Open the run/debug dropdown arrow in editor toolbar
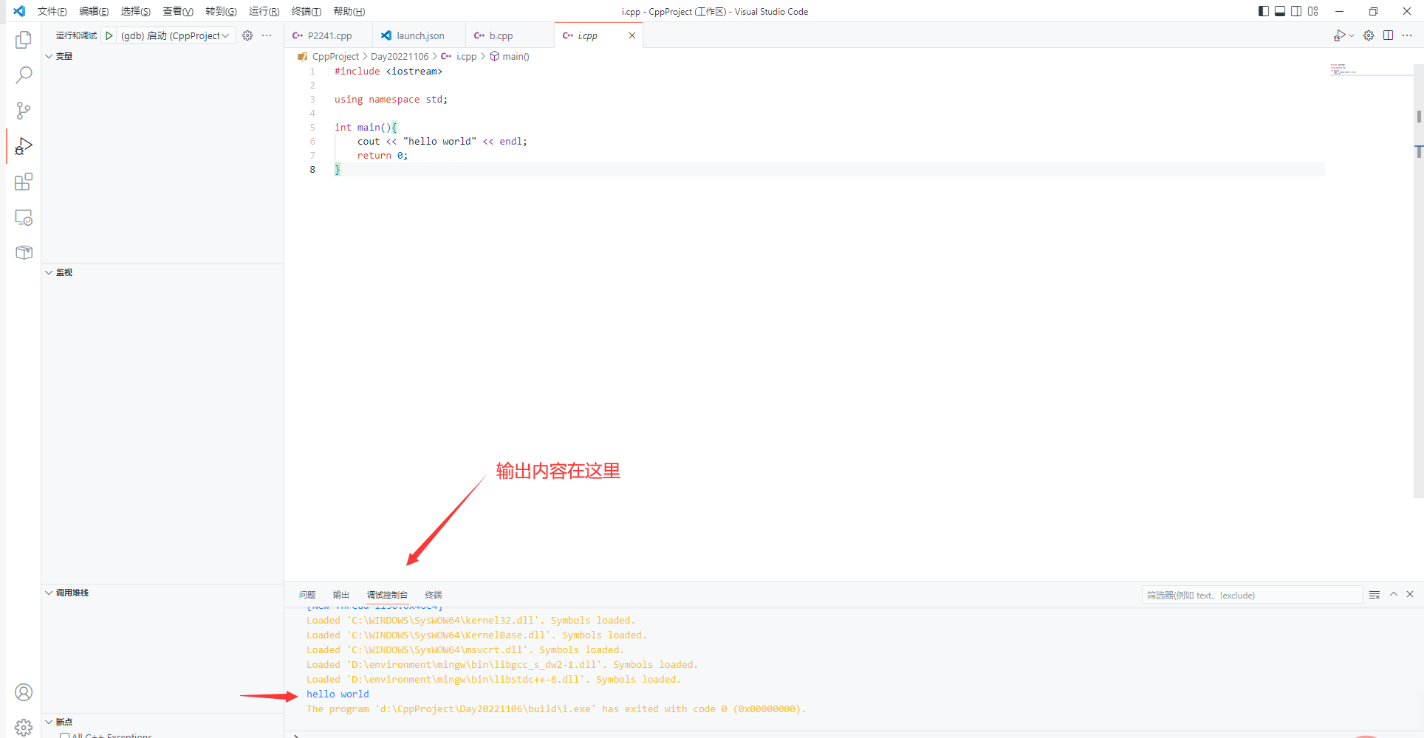This screenshot has width=1424, height=738. coord(1352,35)
